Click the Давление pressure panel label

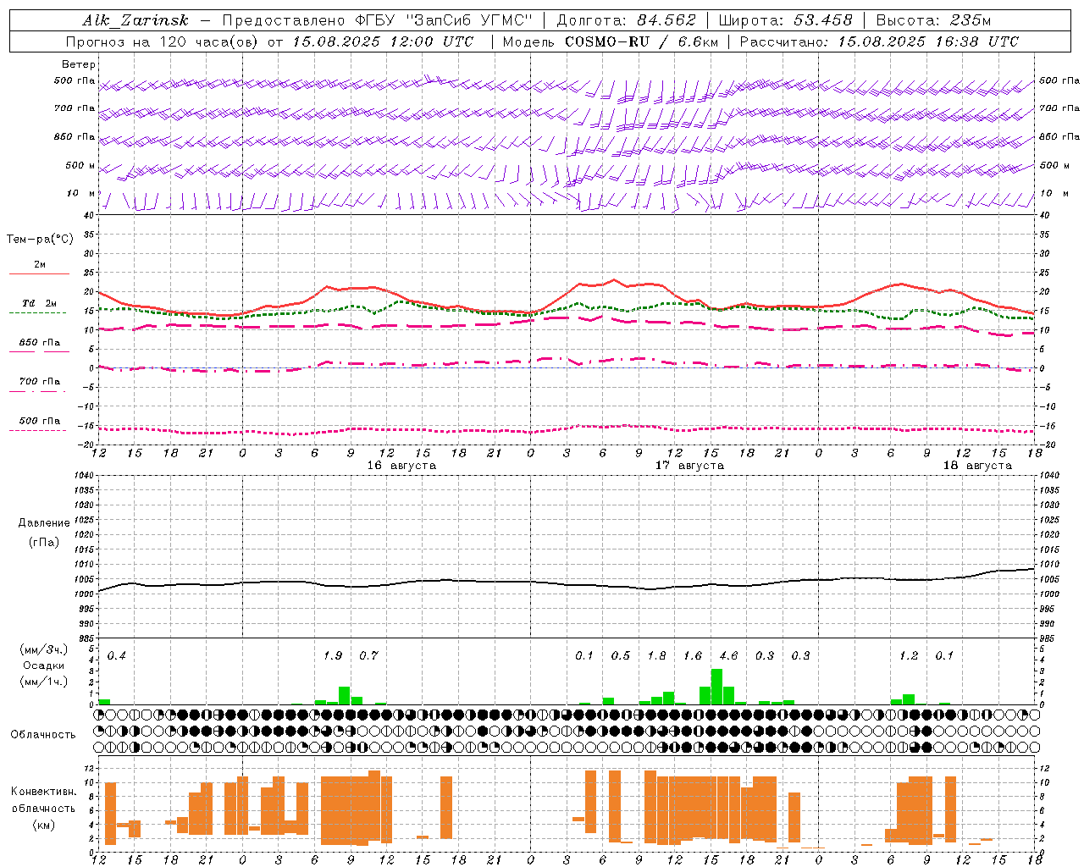click(44, 522)
